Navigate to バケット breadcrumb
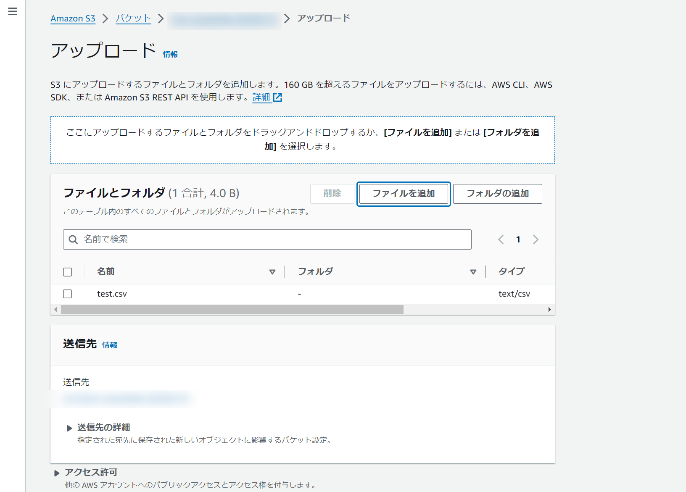Viewport: 686px width, 492px height. tap(133, 18)
